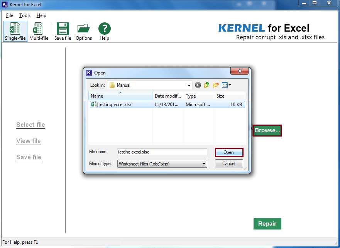The width and height of the screenshot is (340, 248).
Task: Open the File menu
Action: (10, 15)
